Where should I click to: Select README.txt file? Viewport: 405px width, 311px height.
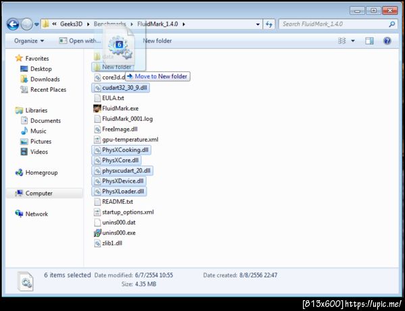point(113,202)
